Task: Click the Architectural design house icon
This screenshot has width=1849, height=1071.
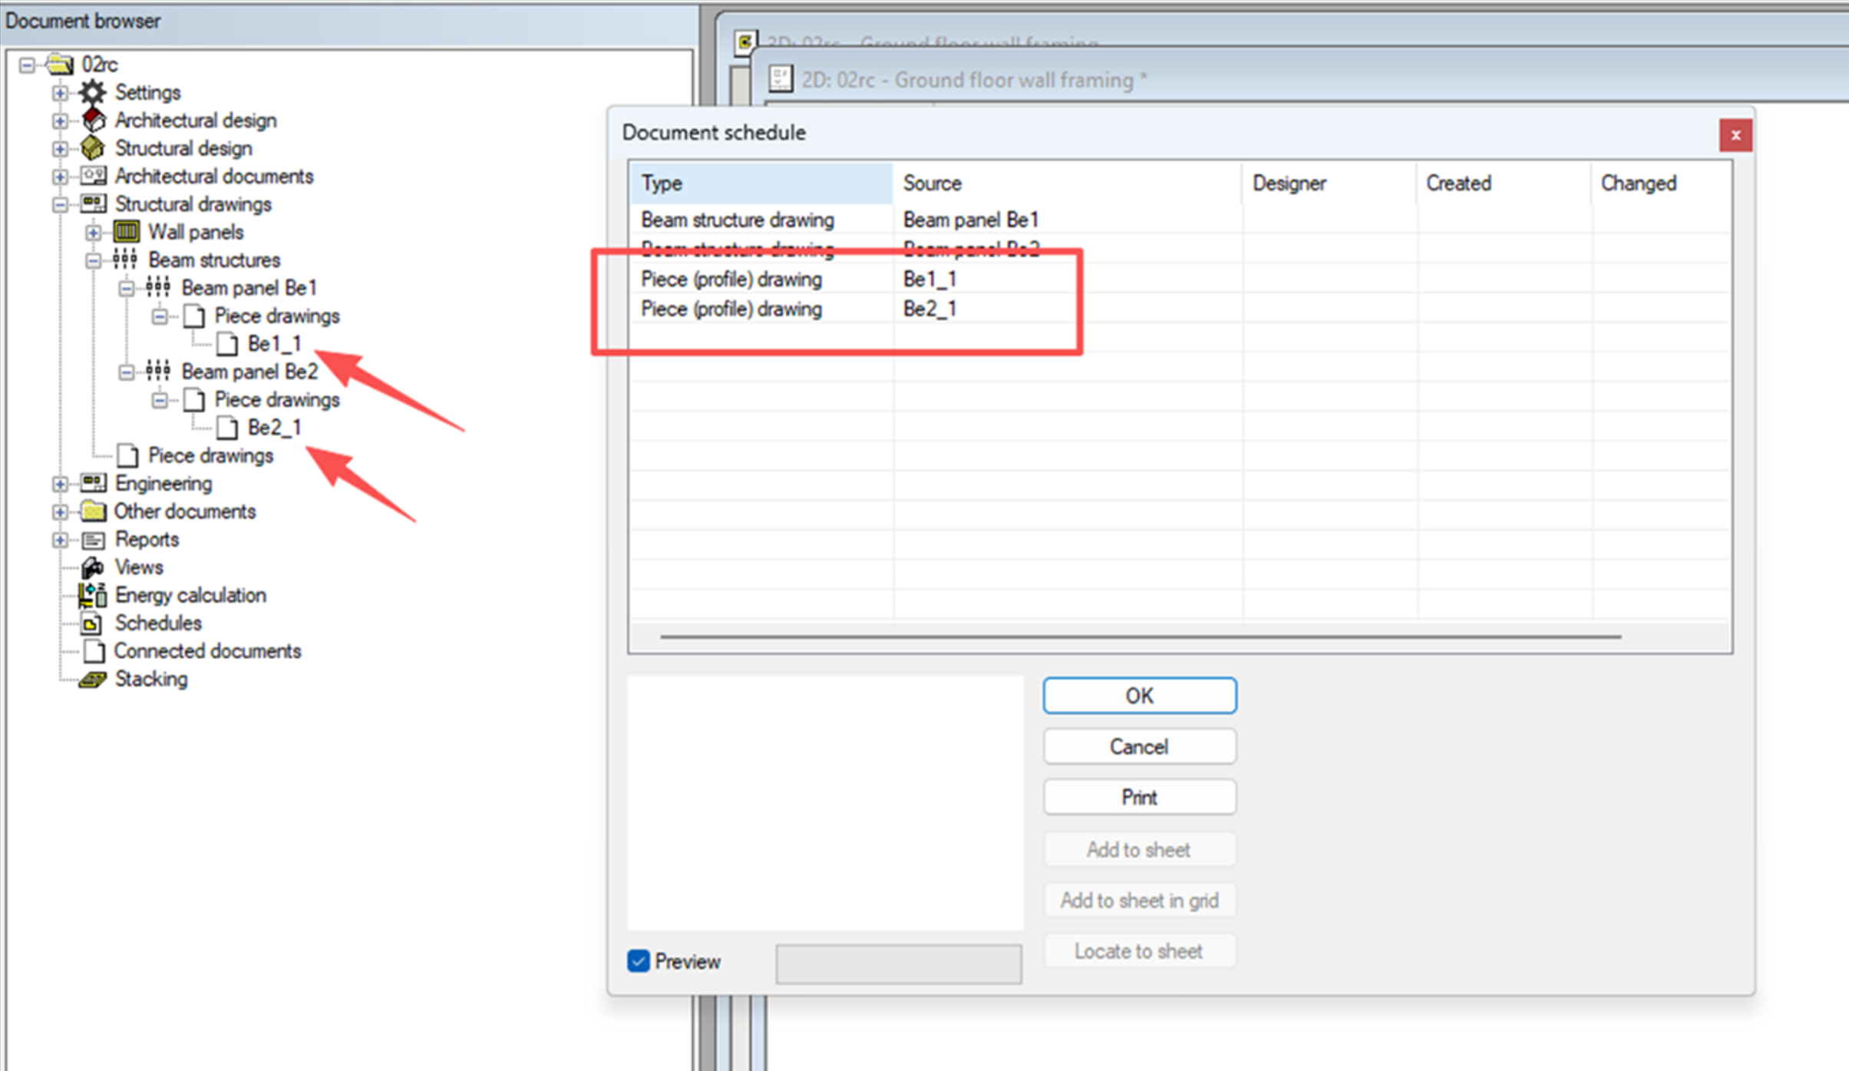Action: 93,121
